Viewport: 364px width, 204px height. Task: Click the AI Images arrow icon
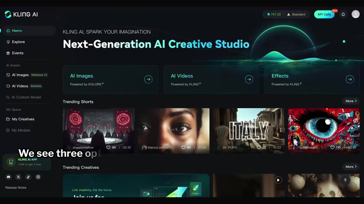(x=148, y=79)
